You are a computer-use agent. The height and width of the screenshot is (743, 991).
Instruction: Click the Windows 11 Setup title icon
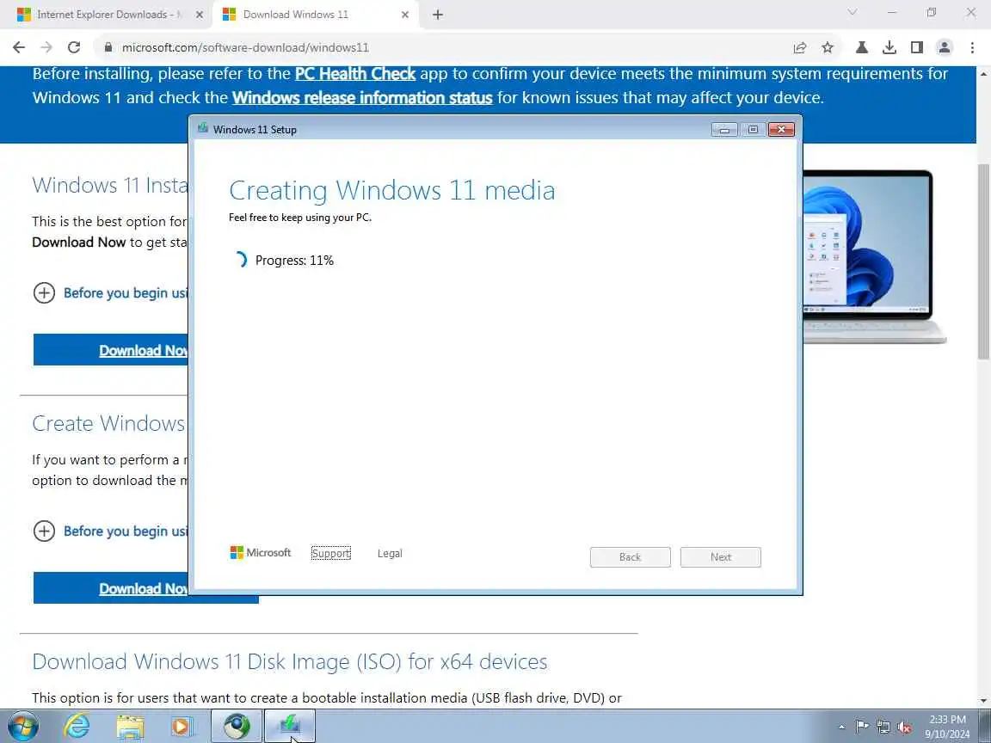(203, 129)
